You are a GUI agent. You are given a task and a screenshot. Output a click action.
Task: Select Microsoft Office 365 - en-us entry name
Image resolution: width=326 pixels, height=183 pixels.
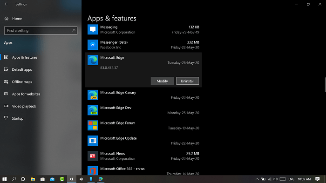point(122,169)
